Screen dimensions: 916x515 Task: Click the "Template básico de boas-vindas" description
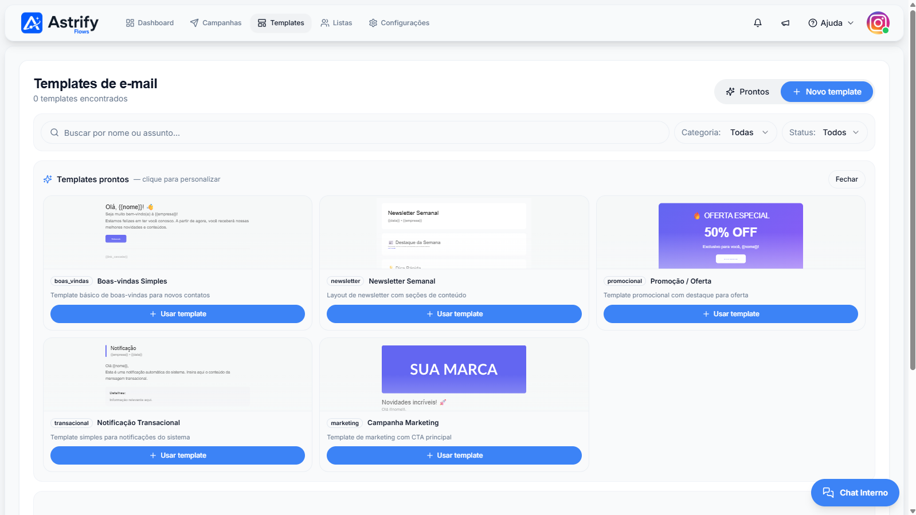pos(130,296)
